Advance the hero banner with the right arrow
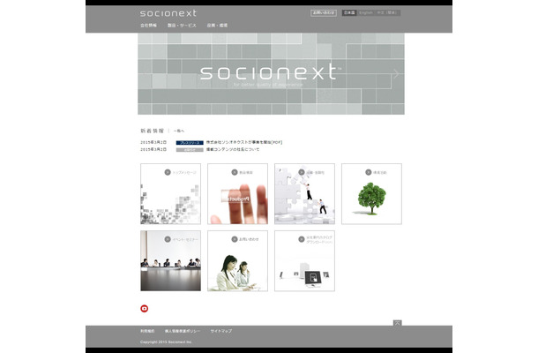Image resolution: width=538 pixels, height=353 pixels. point(396,73)
